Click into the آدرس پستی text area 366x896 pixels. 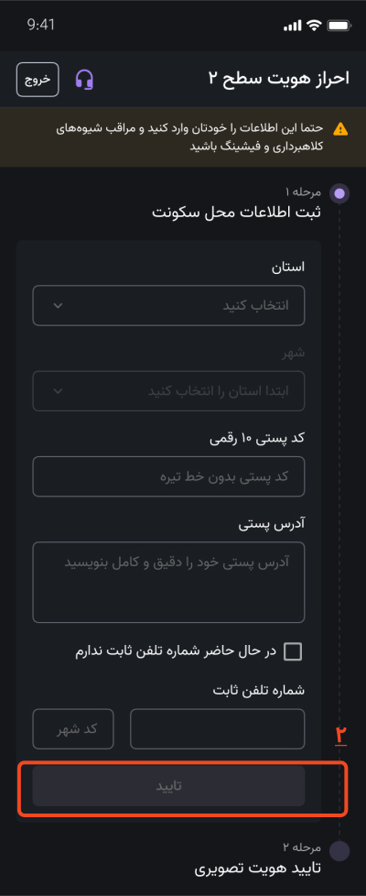click(168, 583)
